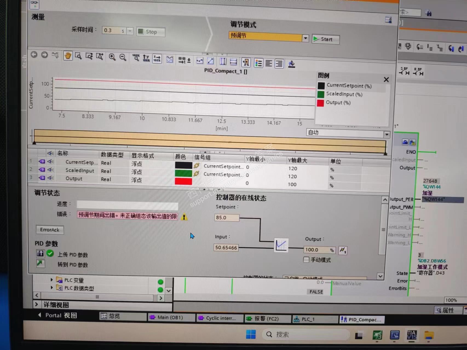Click the show all 100% icon
Viewport: 467px width, 350px height.
tap(136, 58)
